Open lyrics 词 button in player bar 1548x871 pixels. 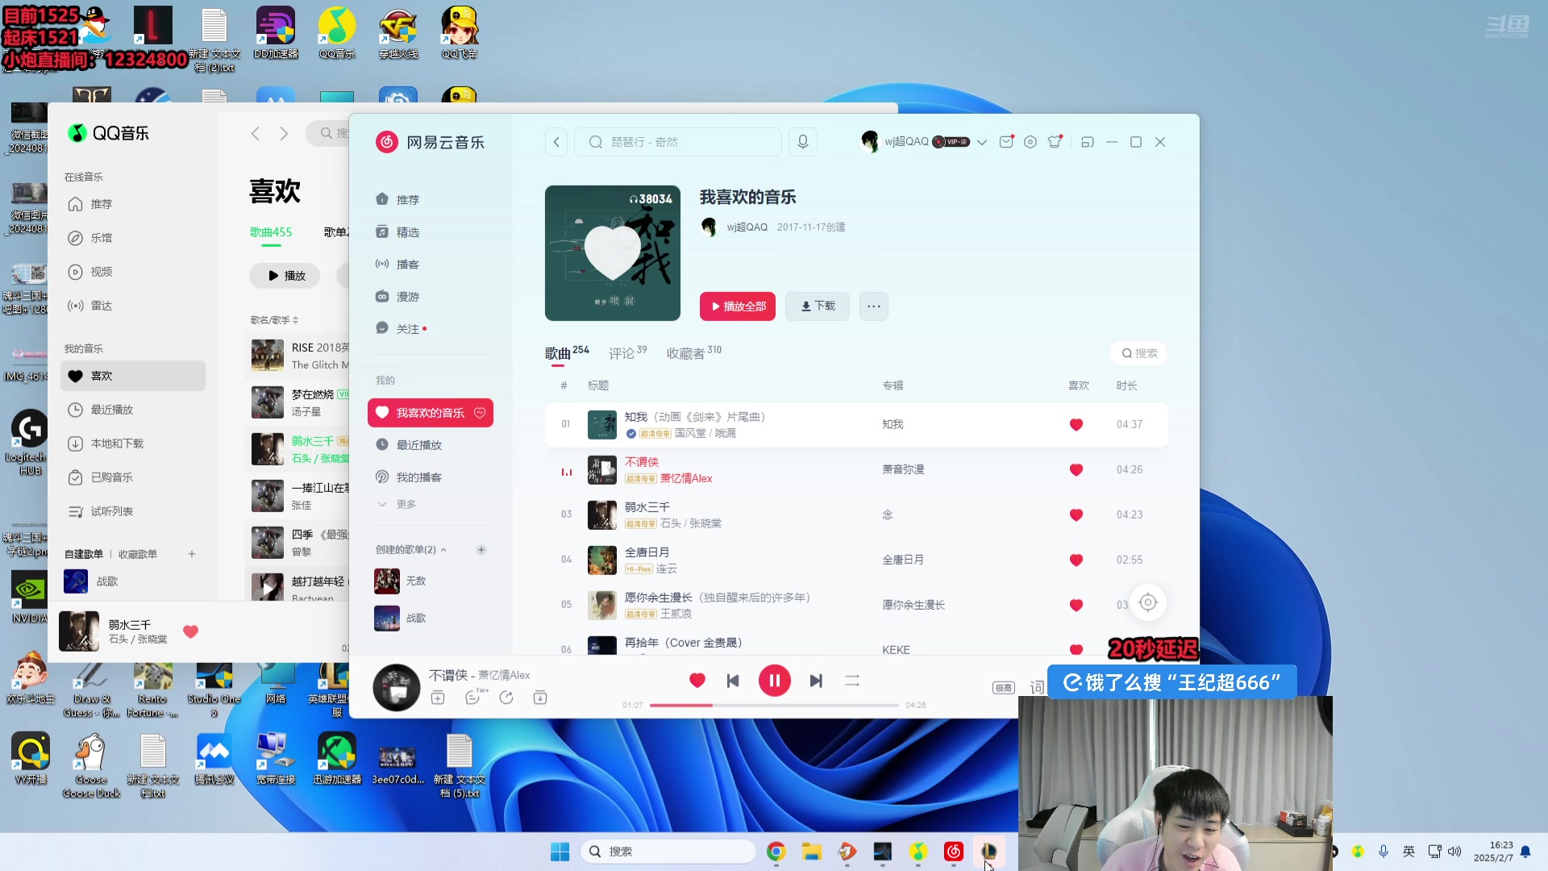pyautogui.click(x=1037, y=687)
